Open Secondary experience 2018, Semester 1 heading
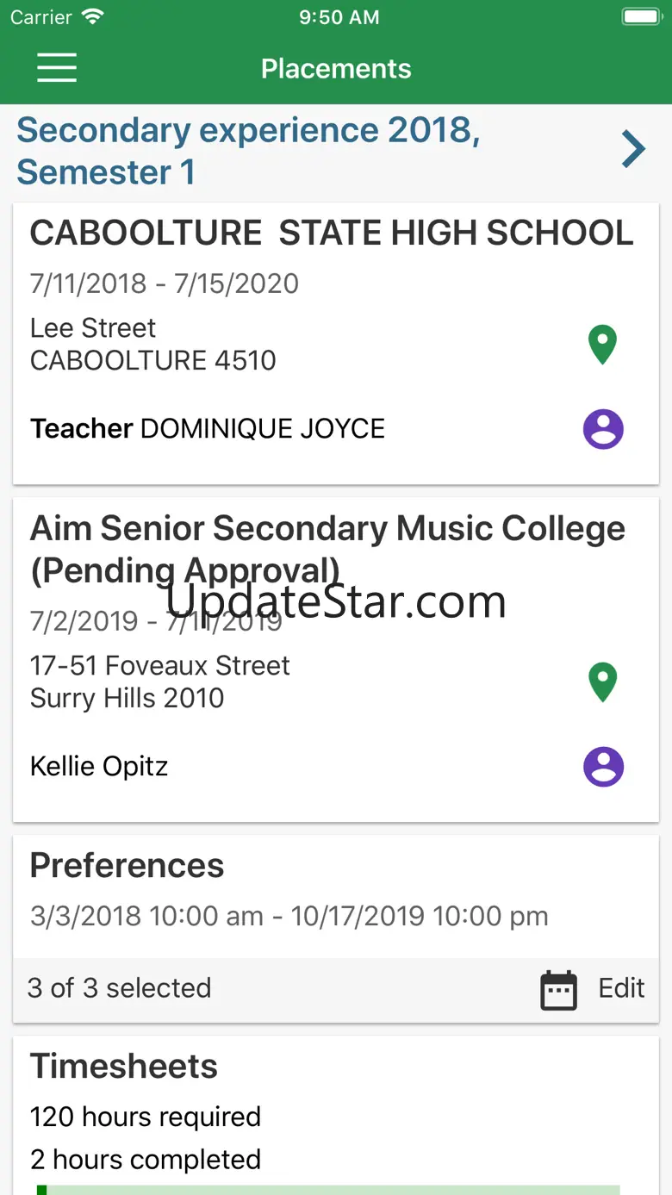The width and height of the screenshot is (672, 1195). (x=248, y=151)
